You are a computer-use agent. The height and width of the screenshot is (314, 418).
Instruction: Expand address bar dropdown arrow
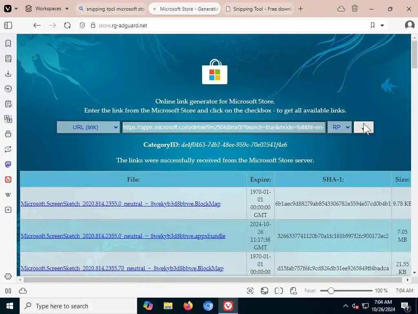[x=382, y=26]
